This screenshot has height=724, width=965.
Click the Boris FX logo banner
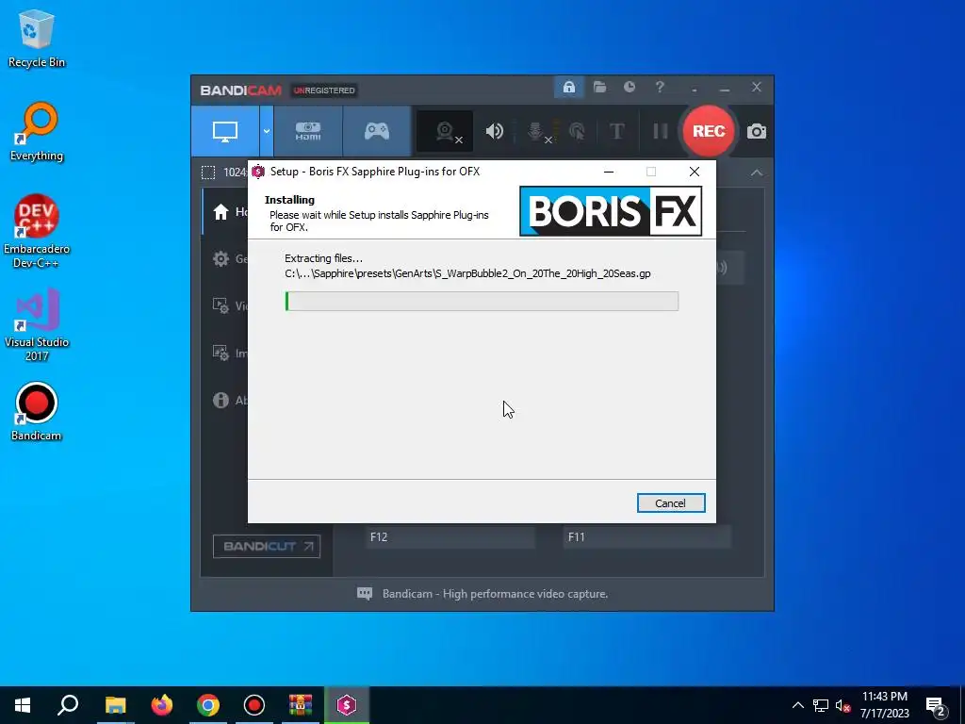(x=611, y=211)
